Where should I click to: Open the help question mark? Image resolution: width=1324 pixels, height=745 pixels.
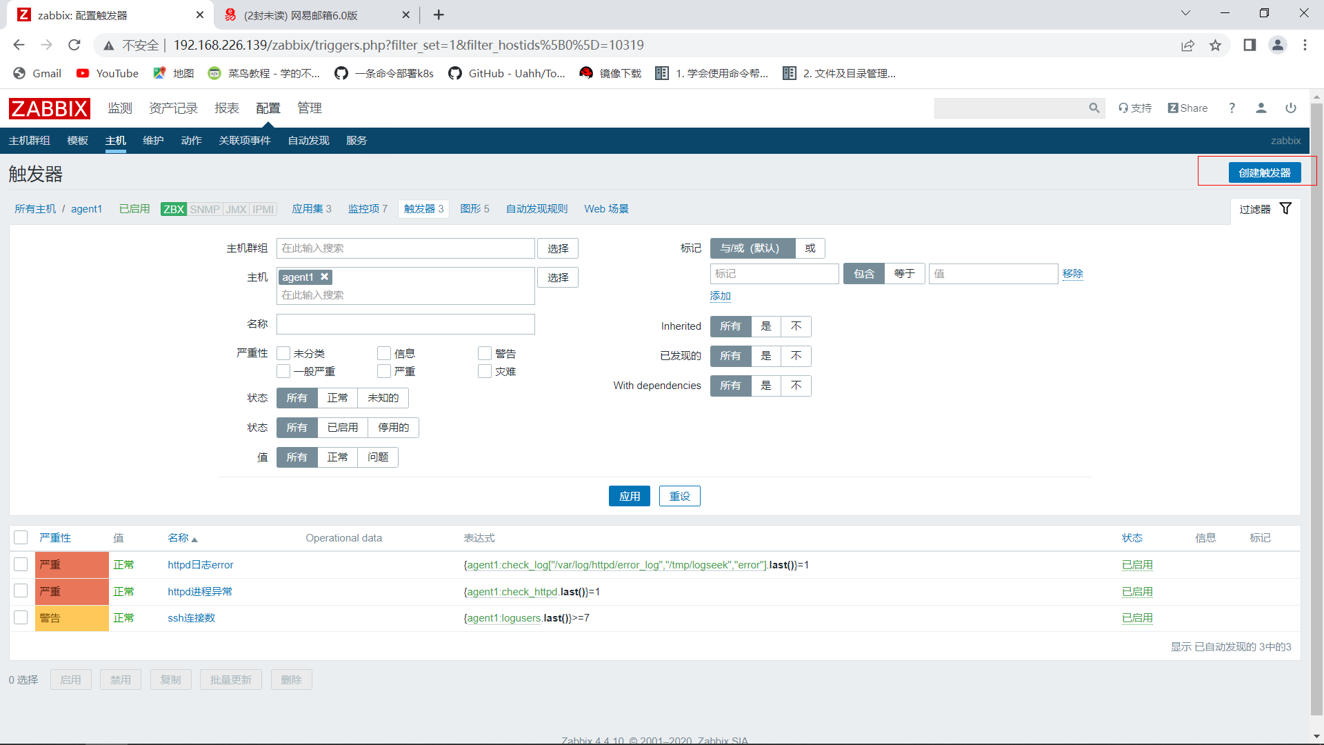point(1232,108)
